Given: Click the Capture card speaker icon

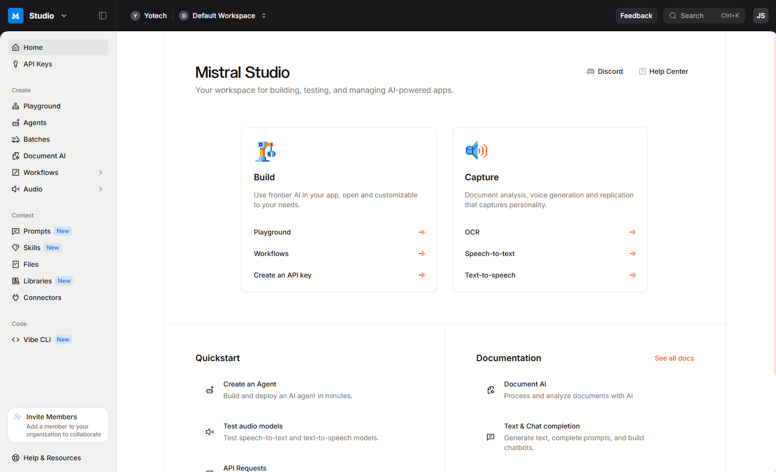Looking at the screenshot, I should (476, 151).
